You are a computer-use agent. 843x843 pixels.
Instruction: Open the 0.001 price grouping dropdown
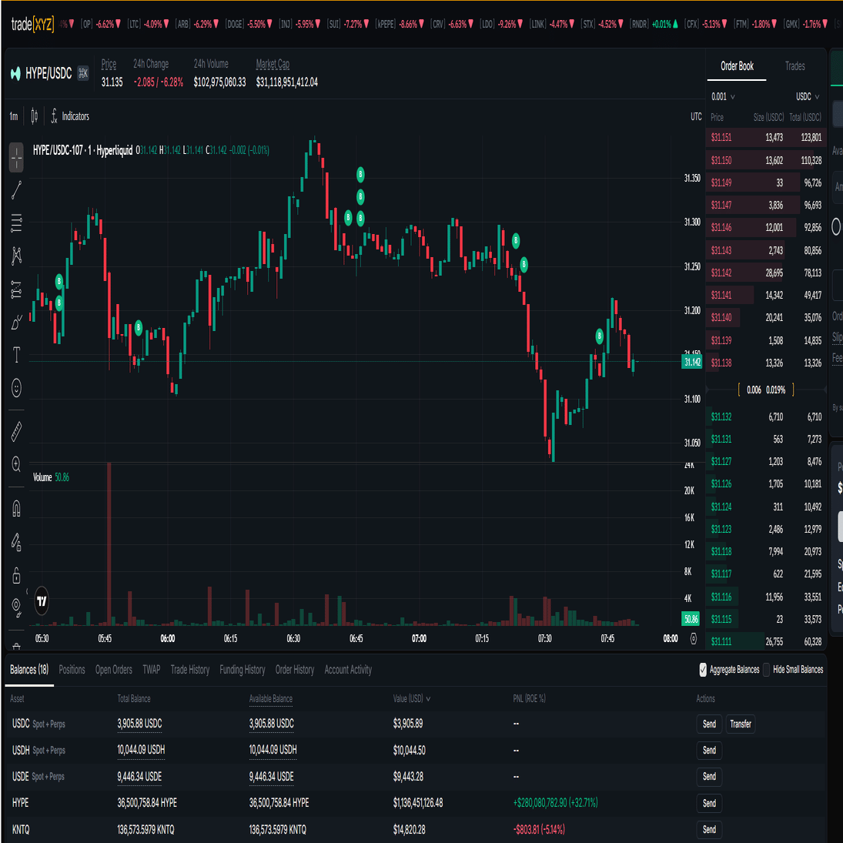[722, 96]
